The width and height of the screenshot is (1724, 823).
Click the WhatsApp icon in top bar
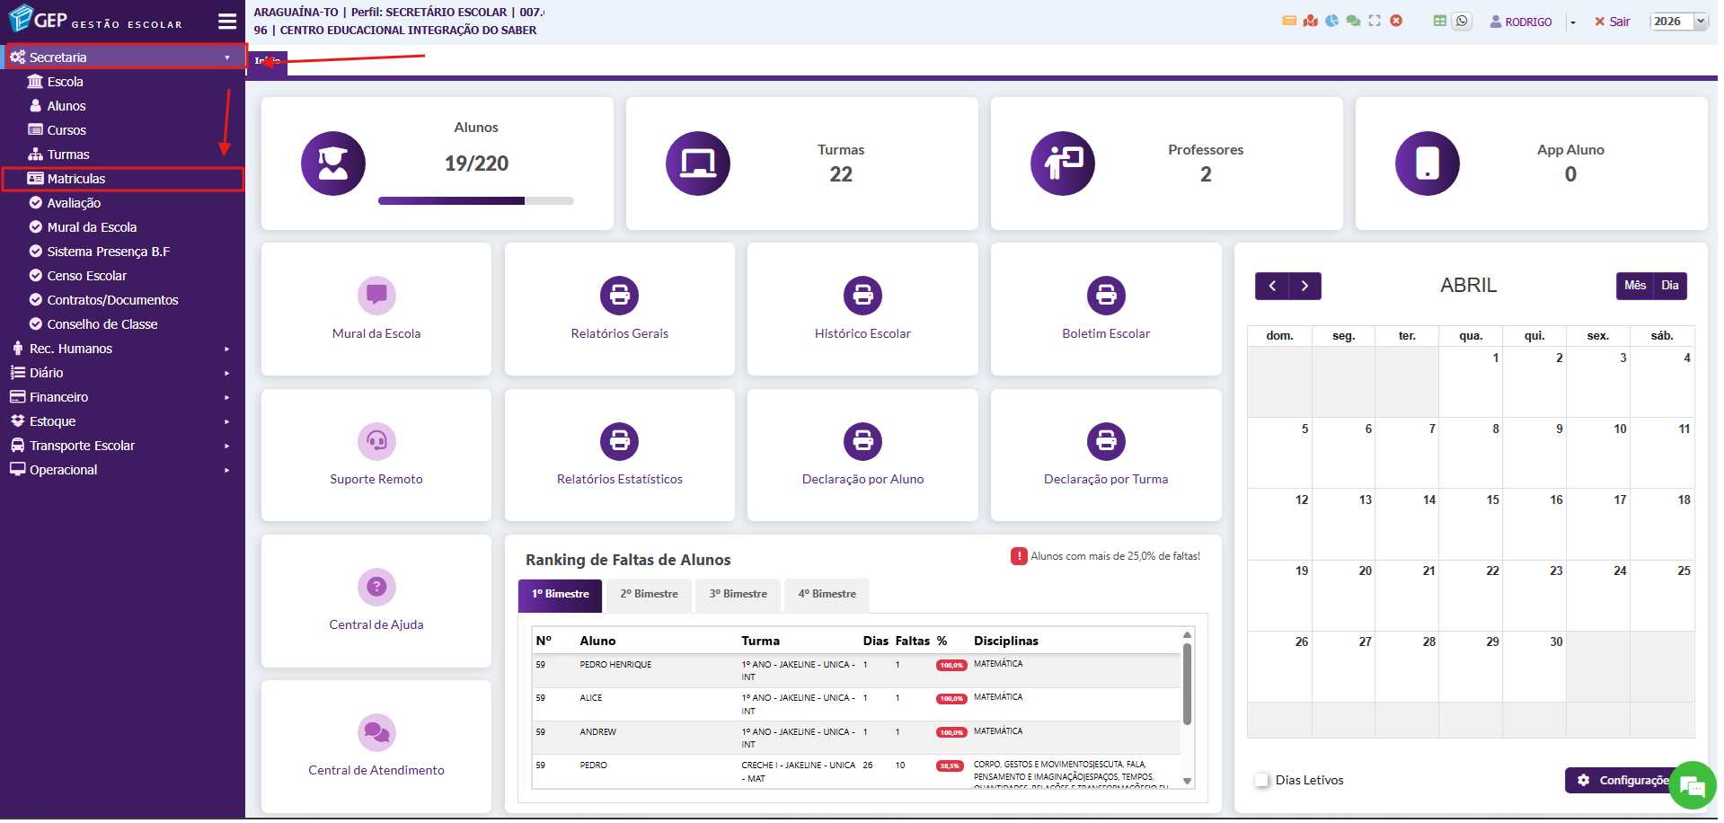pos(1463,22)
